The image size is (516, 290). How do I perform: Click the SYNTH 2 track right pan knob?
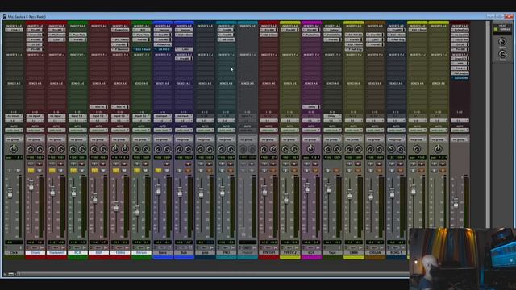coord(294,149)
